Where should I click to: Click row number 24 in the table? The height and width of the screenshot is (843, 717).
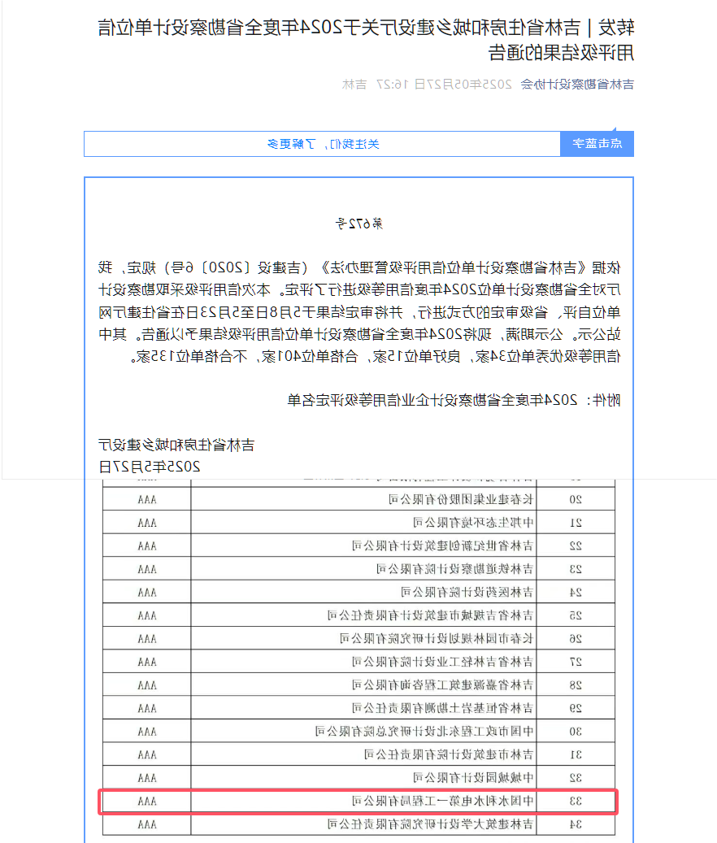coord(576,592)
